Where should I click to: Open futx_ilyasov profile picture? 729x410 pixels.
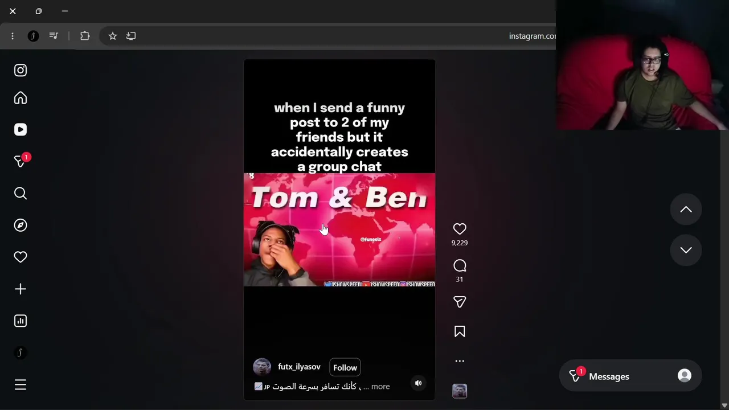pos(262,367)
